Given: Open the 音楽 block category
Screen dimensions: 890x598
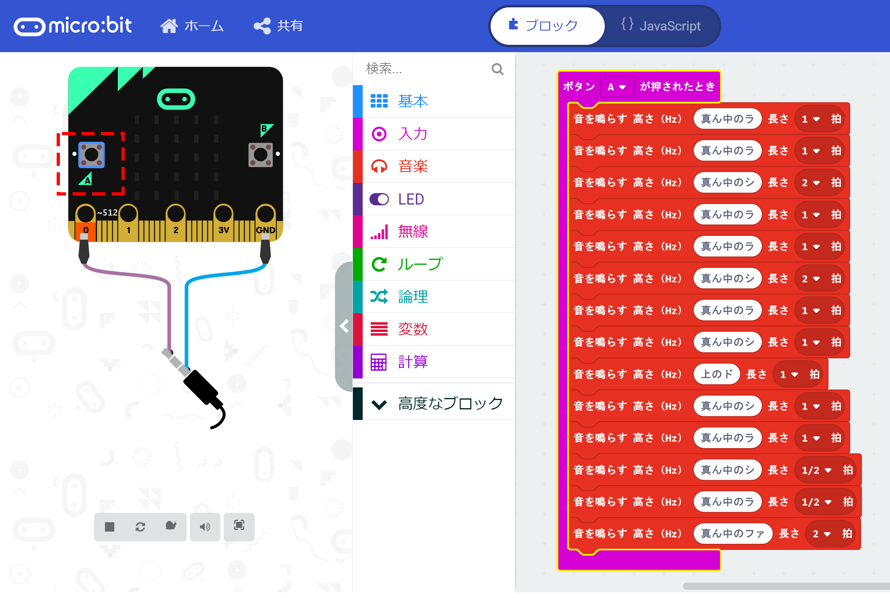Looking at the screenshot, I should click(x=412, y=166).
